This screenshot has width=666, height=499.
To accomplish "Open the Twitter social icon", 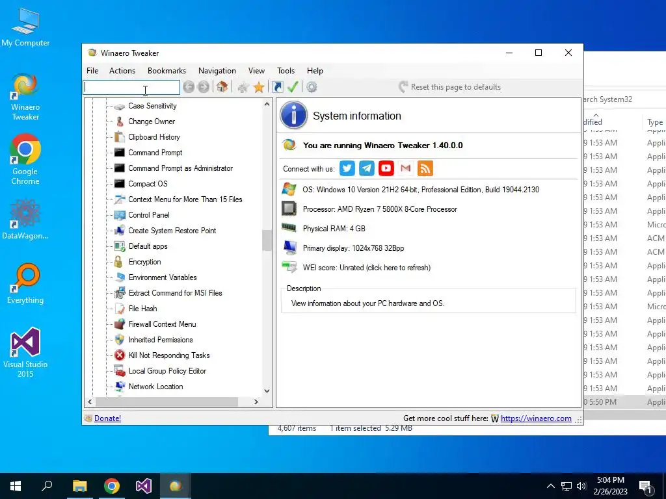I will [x=347, y=168].
